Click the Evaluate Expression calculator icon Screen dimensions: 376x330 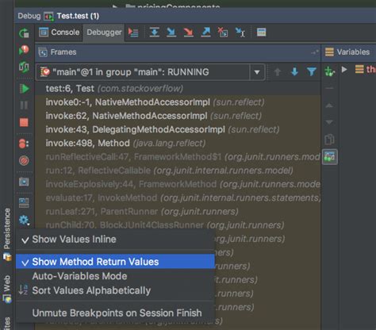pyautogui.click(x=261, y=33)
